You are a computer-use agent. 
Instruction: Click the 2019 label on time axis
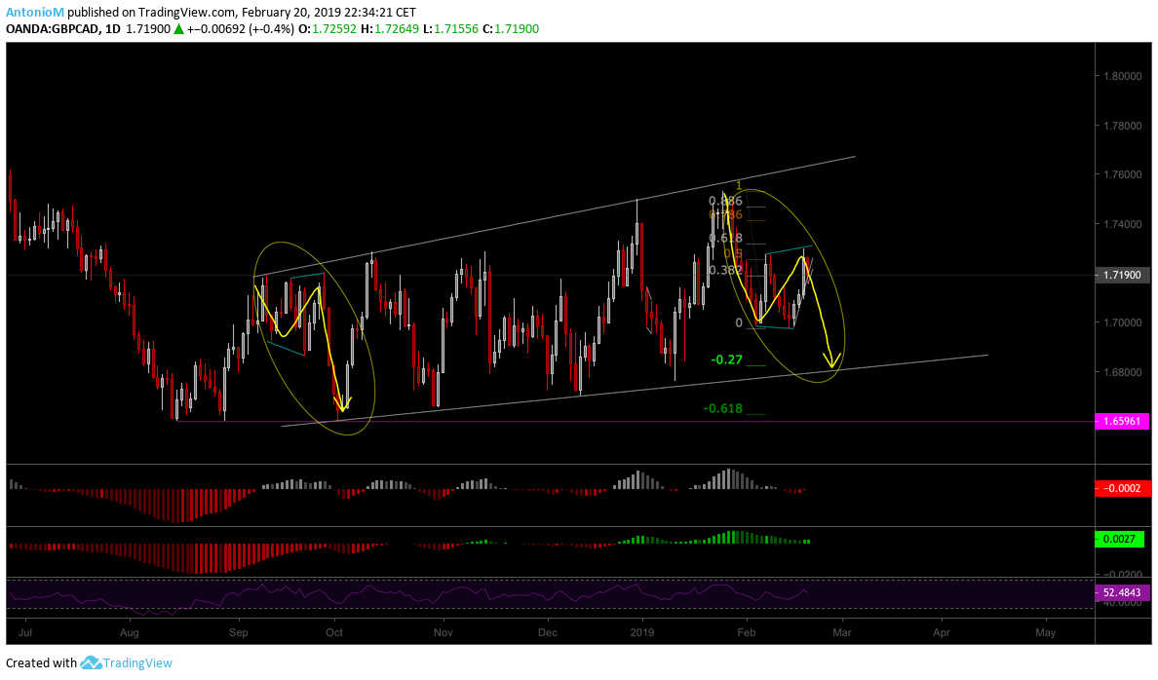point(642,632)
